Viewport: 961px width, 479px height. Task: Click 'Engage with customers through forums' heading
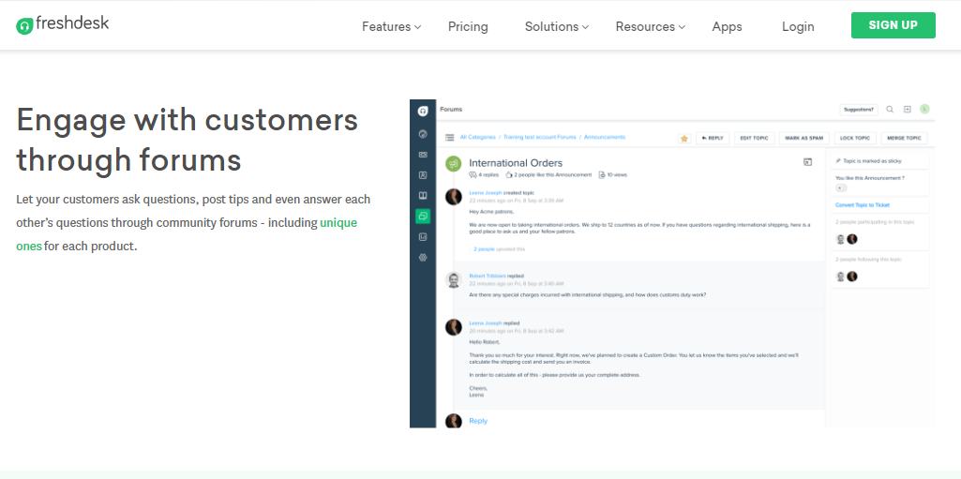(187, 140)
